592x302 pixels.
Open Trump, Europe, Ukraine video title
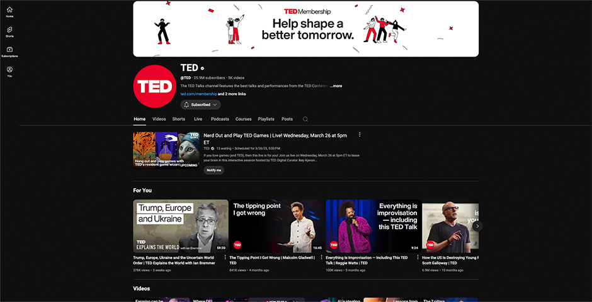click(x=174, y=260)
